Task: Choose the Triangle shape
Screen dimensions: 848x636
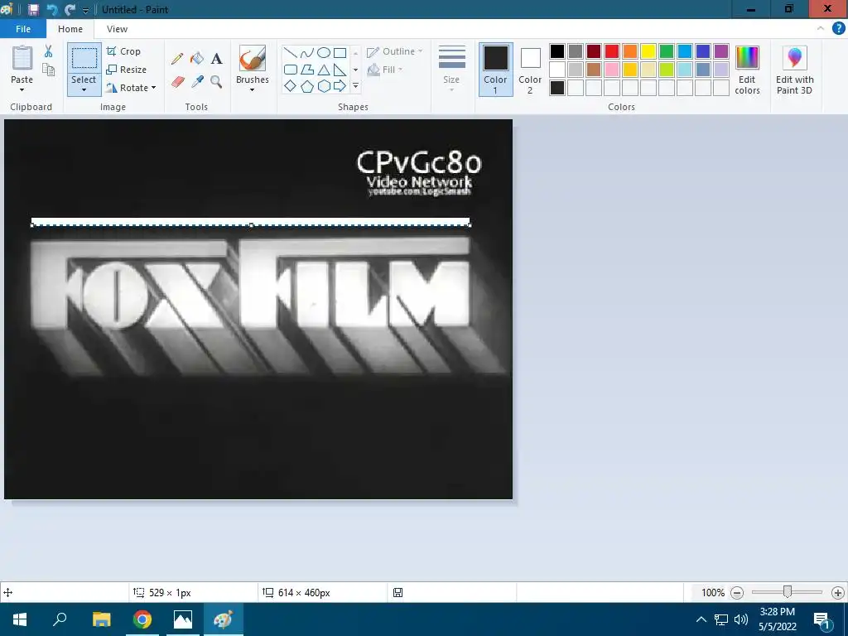Action: (x=324, y=70)
